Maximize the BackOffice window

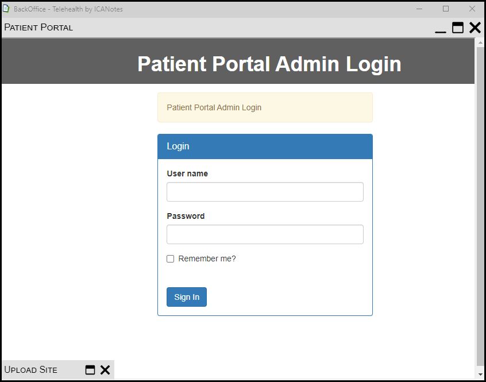click(x=446, y=9)
